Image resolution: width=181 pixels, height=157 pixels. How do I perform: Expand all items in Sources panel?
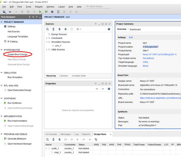(x=59, y=29)
